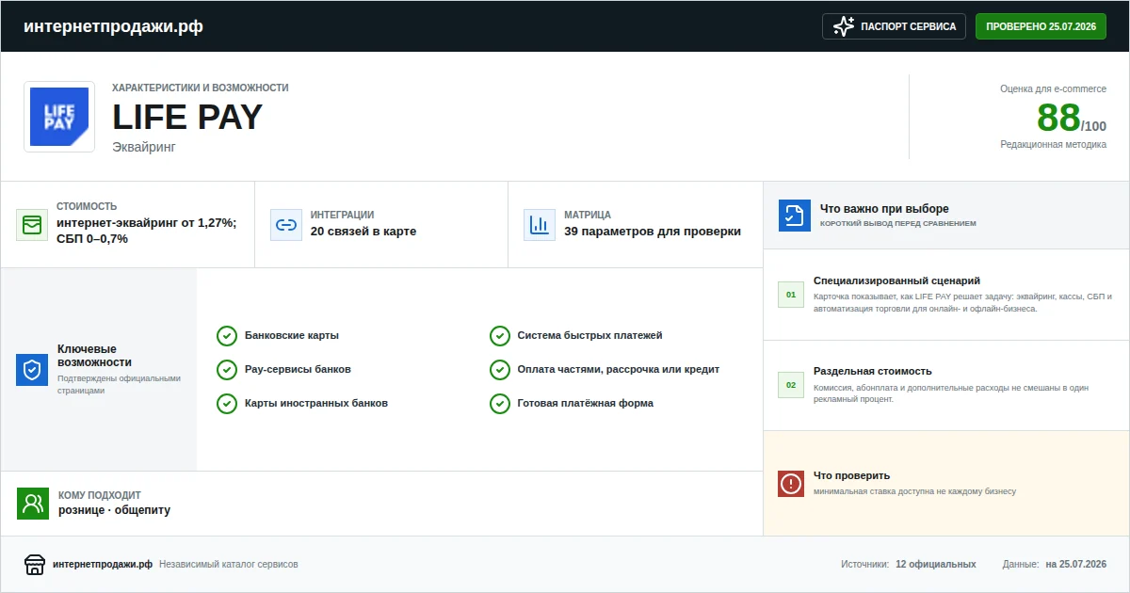1130x593 pixels.
Task: Click the рознице · общепиту text
Action: 115,510
